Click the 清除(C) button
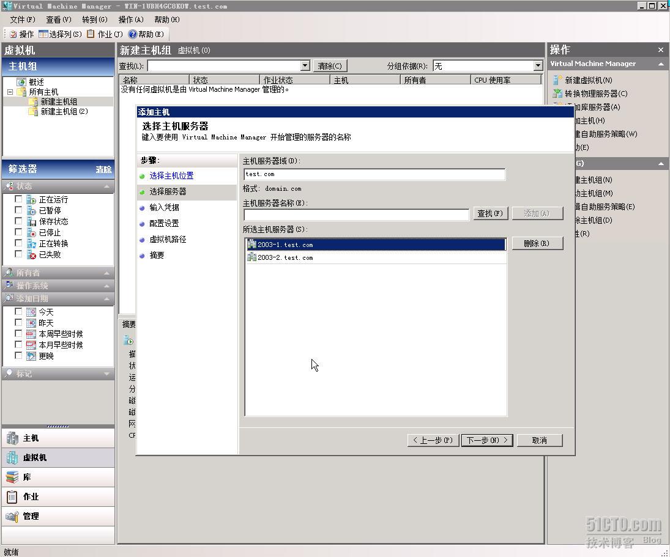This screenshot has height=557, width=670. 330,66
